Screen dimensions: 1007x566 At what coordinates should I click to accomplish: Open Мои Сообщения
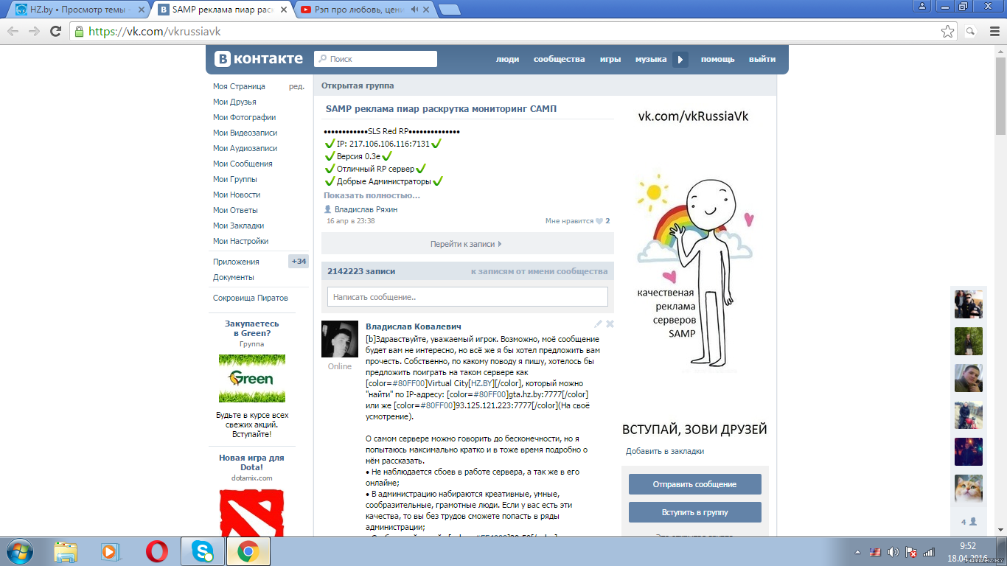click(243, 164)
